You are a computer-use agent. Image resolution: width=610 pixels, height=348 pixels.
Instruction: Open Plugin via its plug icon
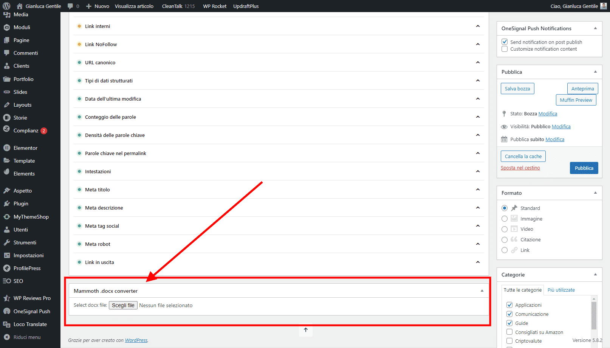coord(6,204)
